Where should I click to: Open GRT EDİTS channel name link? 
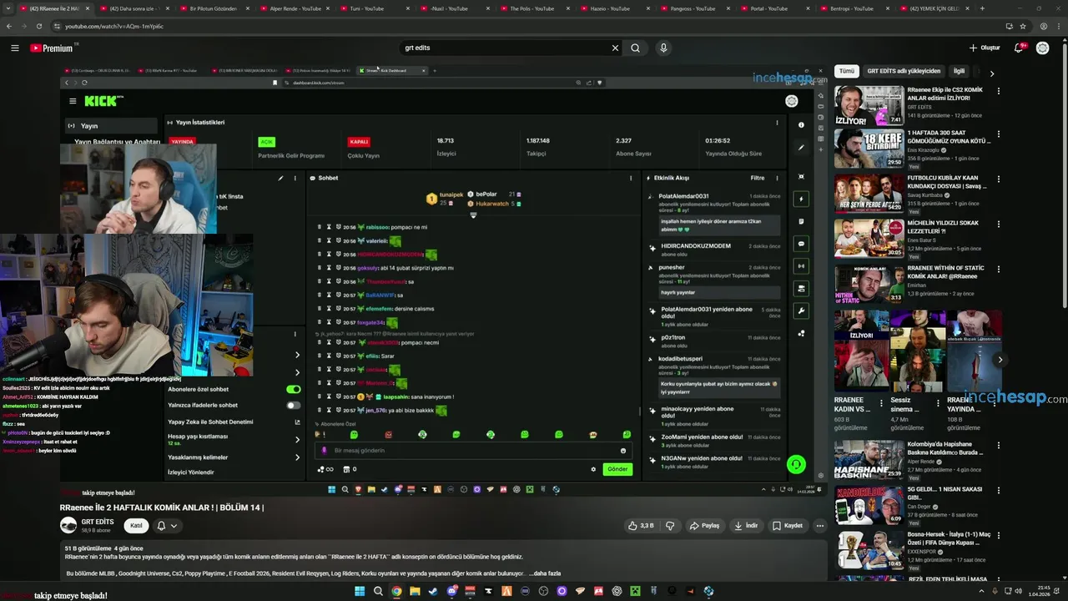point(98,522)
